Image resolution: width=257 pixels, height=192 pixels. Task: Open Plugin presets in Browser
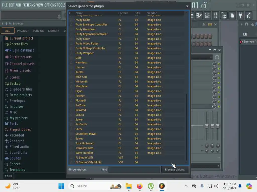pyautogui.click(x=18, y=57)
